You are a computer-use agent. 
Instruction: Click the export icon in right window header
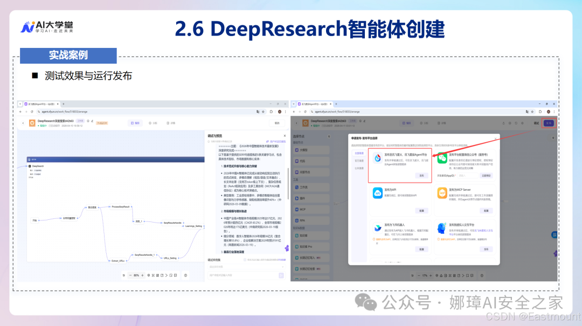504,123
